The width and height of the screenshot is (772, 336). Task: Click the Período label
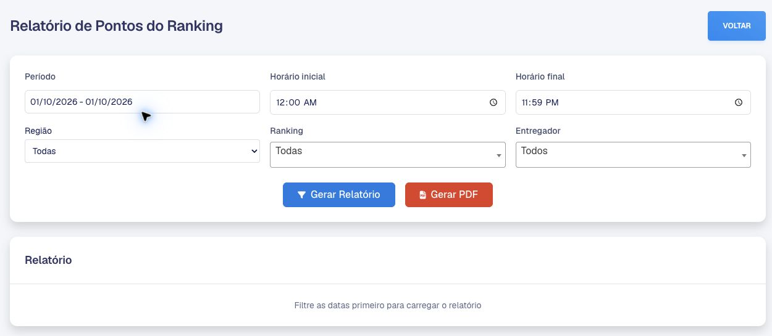[x=40, y=76]
